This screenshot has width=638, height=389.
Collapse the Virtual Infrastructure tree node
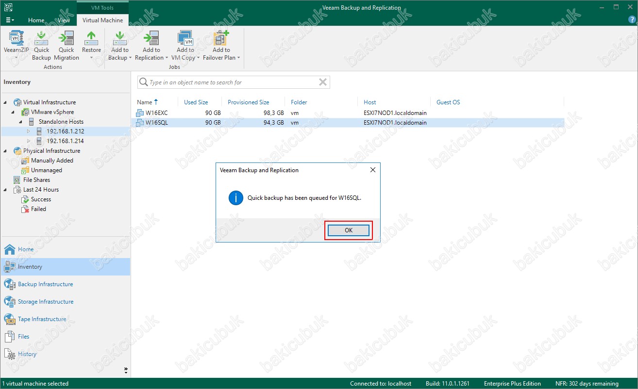(5, 102)
